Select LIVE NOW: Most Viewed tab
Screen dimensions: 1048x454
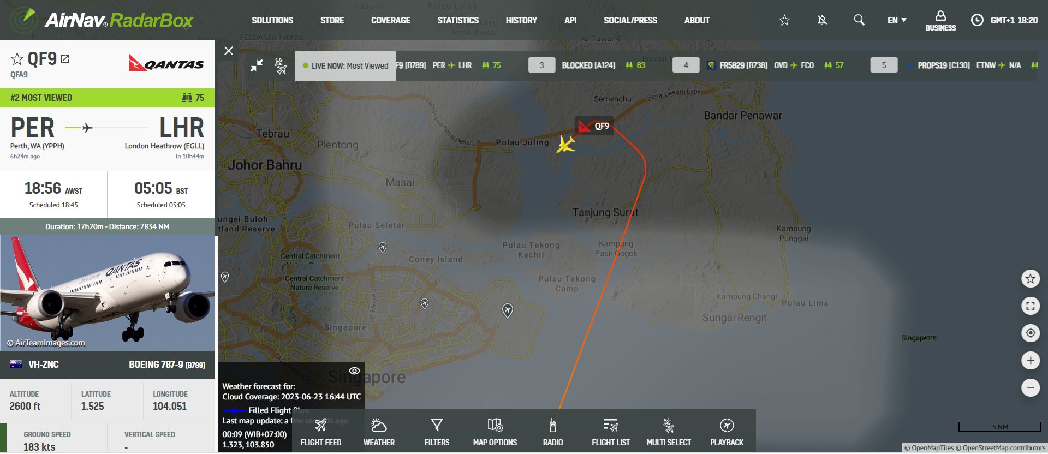pos(346,66)
